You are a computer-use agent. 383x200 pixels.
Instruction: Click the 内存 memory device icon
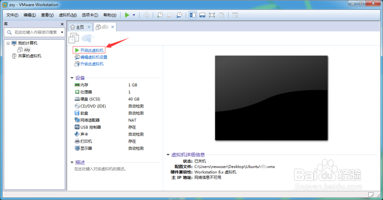tap(77, 85)
